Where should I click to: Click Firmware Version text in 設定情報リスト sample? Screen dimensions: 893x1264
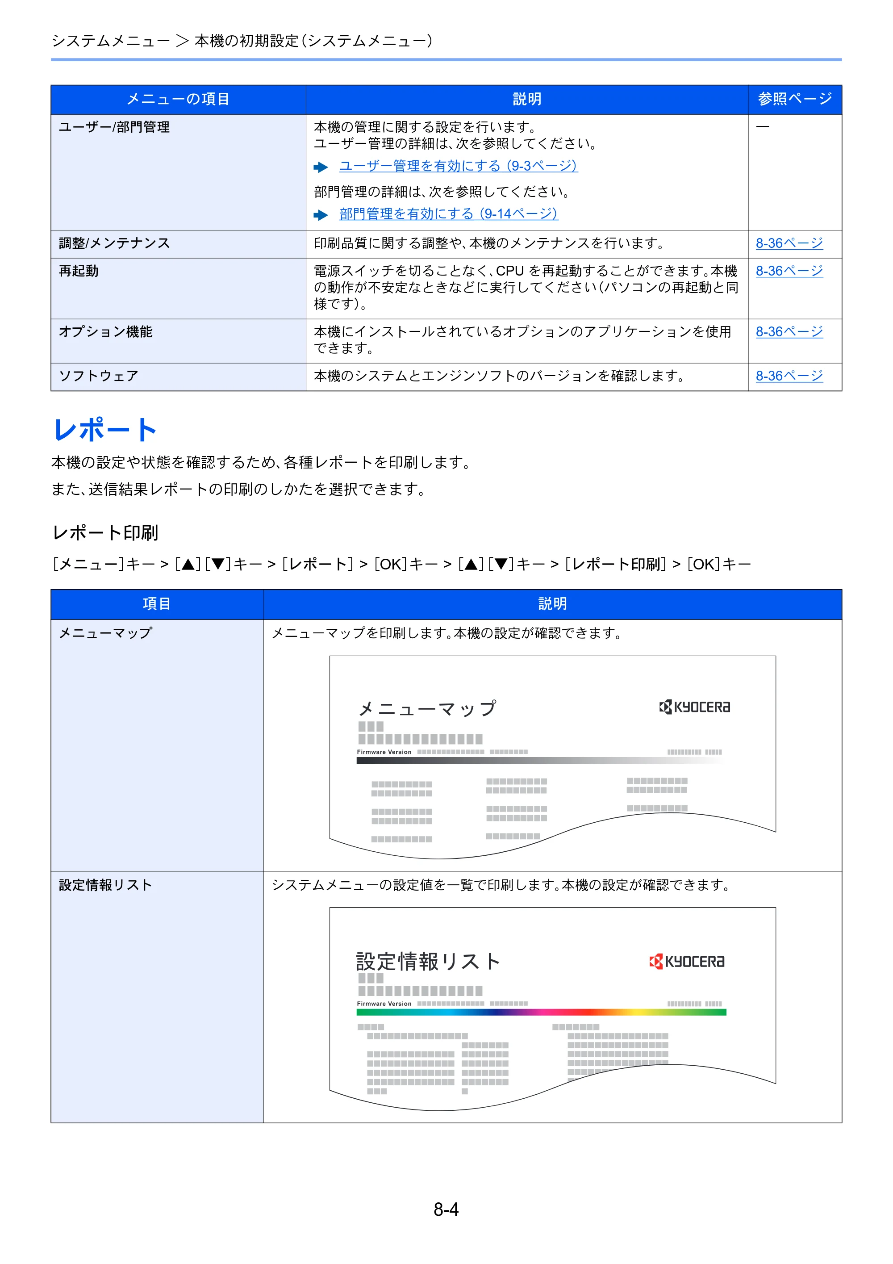[x=384, y=1004]
